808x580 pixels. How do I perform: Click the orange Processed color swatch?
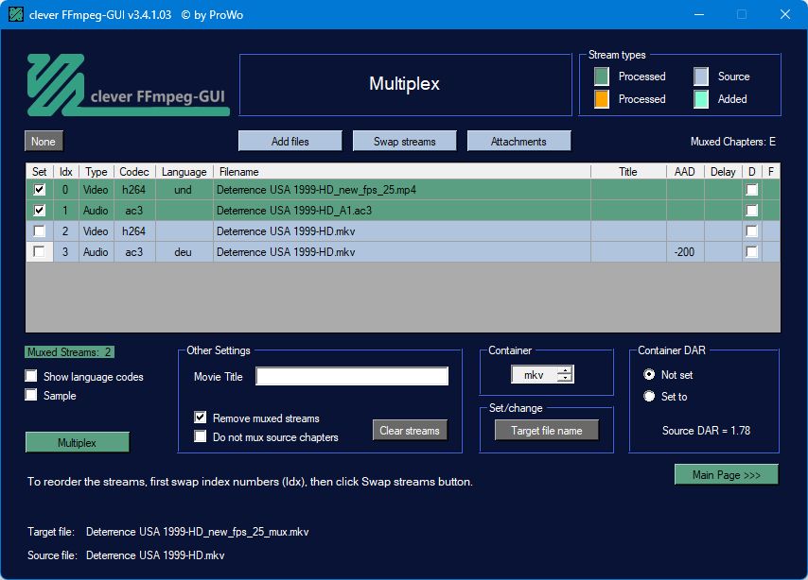602,99
